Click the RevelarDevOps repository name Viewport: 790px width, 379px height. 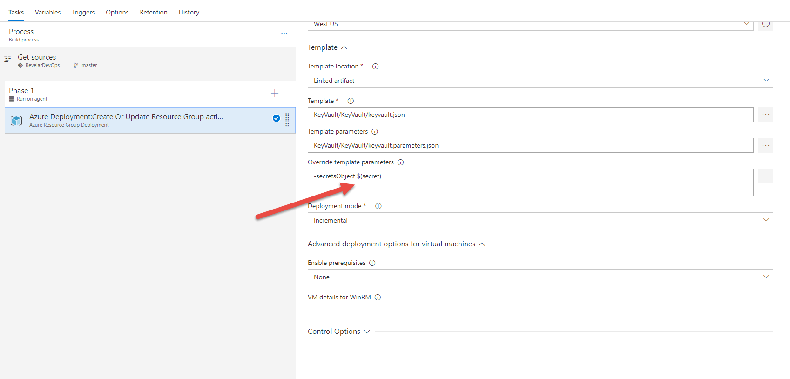pos(43,66)
